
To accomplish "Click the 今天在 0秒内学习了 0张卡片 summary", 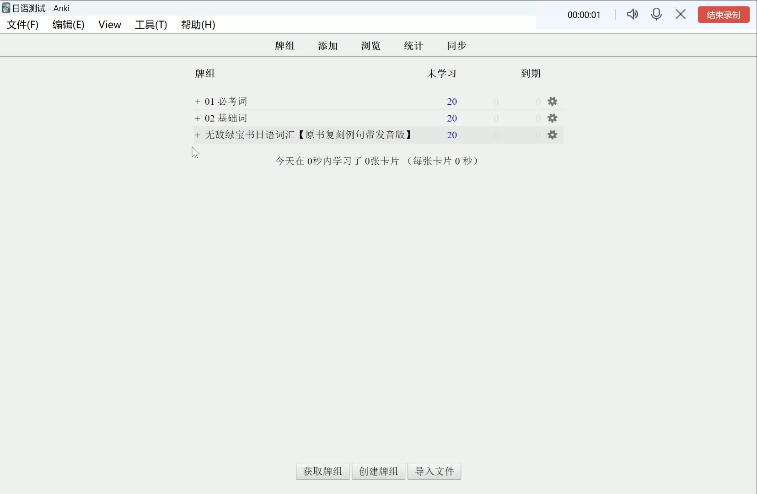I will (x=377, y=161).
